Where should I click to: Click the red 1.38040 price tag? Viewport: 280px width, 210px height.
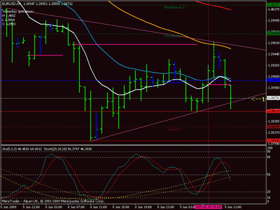(x=273, y=141)
